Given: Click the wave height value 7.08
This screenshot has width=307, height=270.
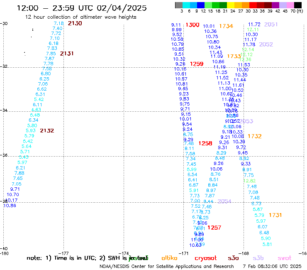Looking at the screenshot, I should pos(253,192).
